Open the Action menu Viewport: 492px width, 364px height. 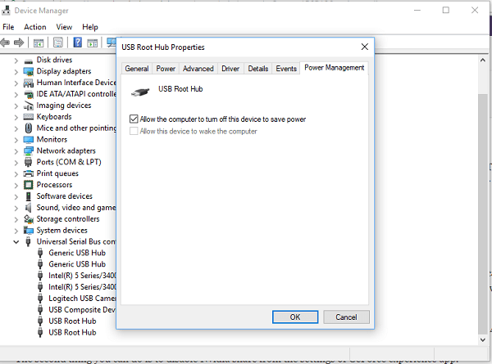[x=35, y=27]
